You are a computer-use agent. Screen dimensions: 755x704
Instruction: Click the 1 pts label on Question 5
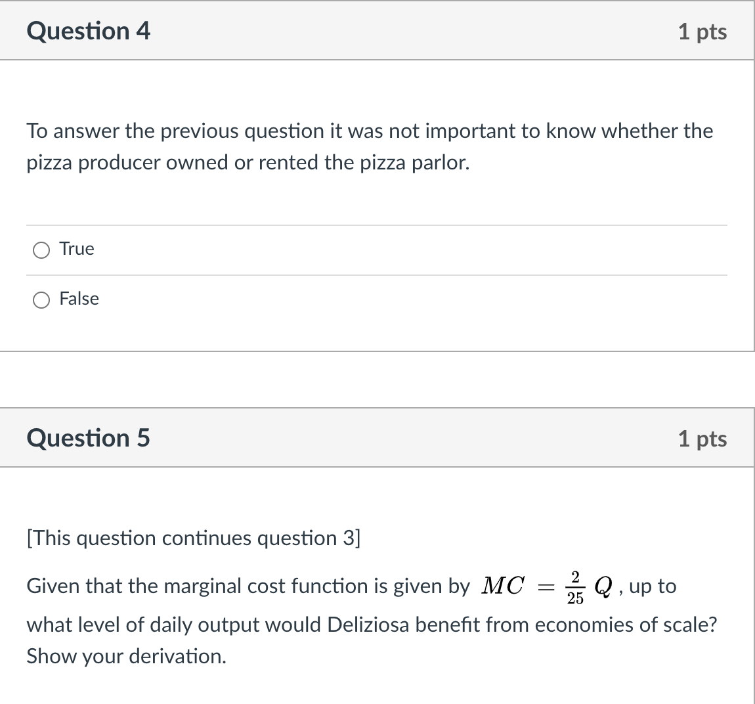(x=702, y=439)
